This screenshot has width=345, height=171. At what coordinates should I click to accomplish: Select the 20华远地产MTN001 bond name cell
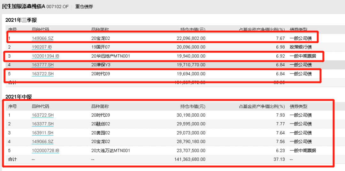click(111, 56)
